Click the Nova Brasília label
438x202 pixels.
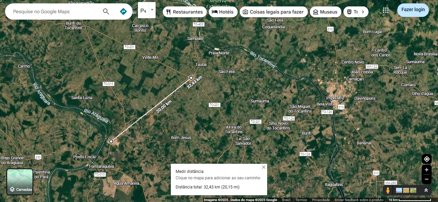(425, 54)
